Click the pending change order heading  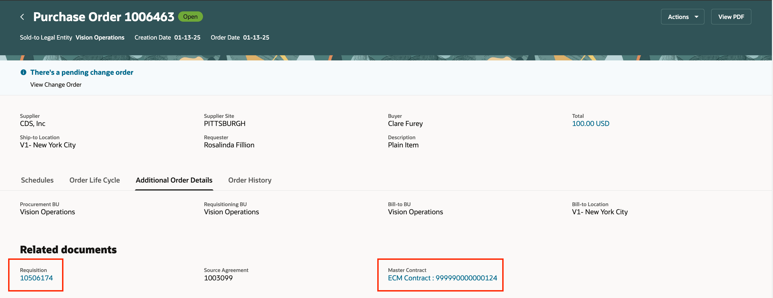82,72
